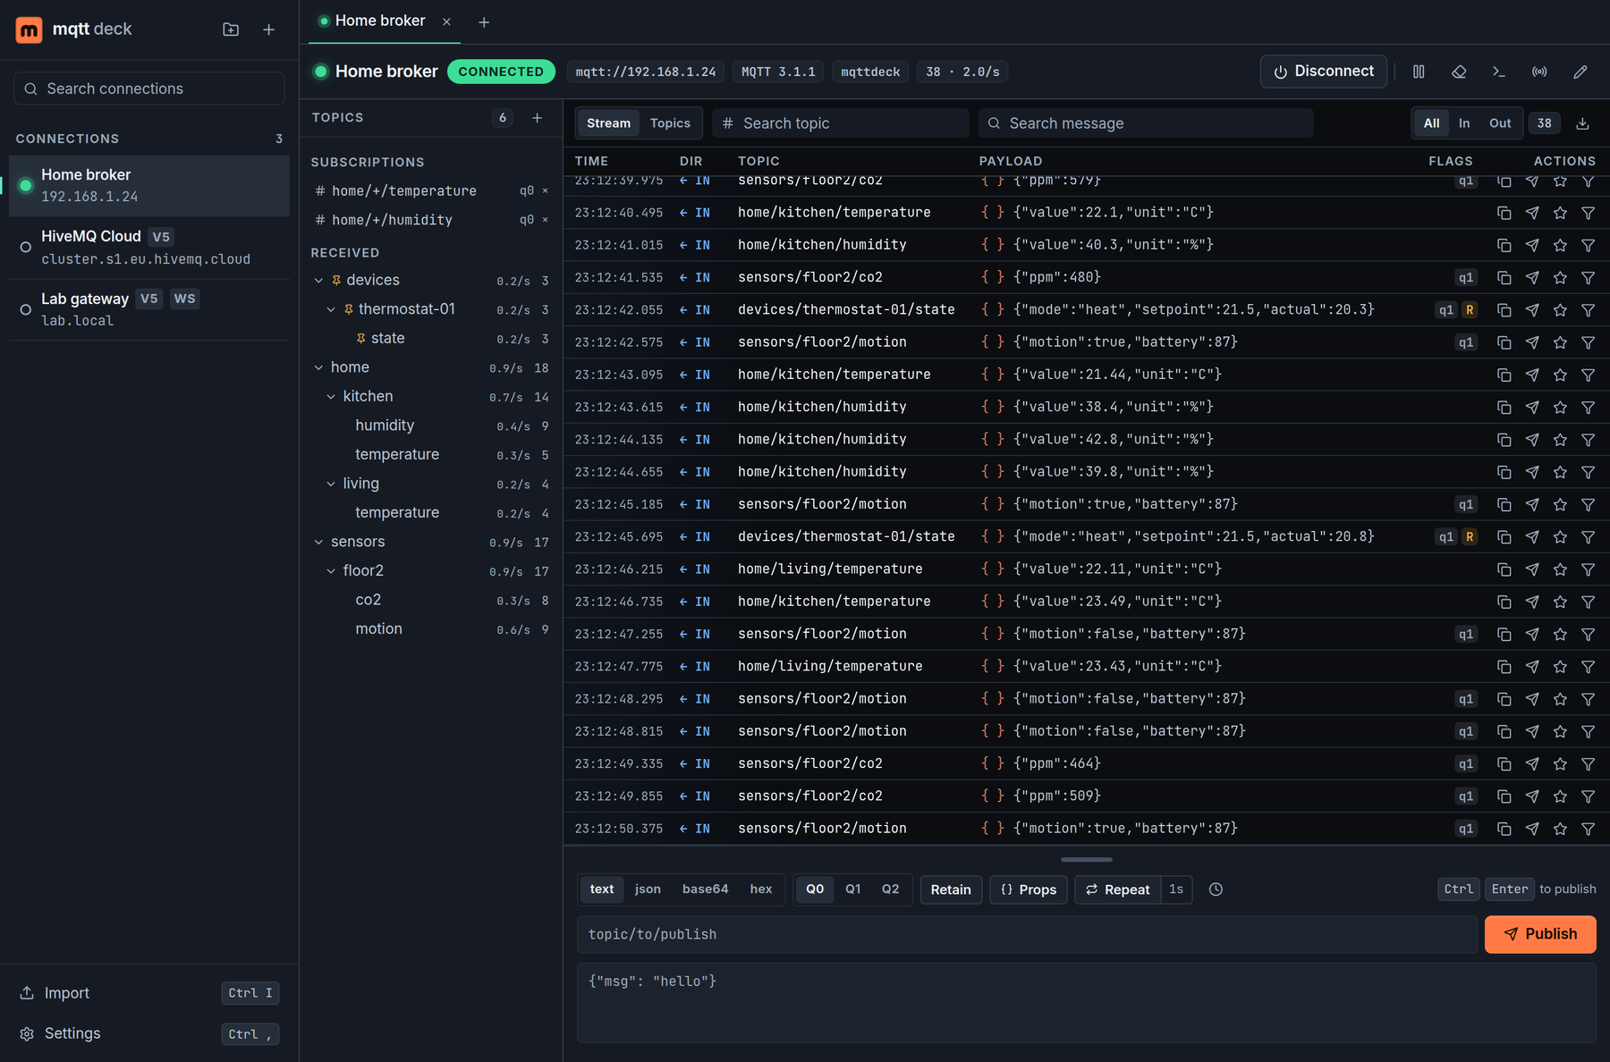Open Settings in the sidebar
Viewport: 1610px width, 1062px height.
tap(148, 1033)
